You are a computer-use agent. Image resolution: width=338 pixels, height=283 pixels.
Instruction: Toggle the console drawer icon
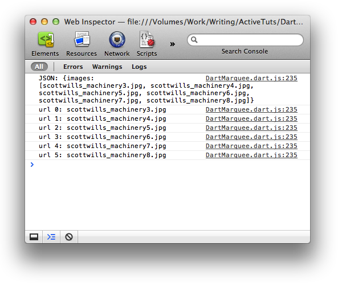51,237
